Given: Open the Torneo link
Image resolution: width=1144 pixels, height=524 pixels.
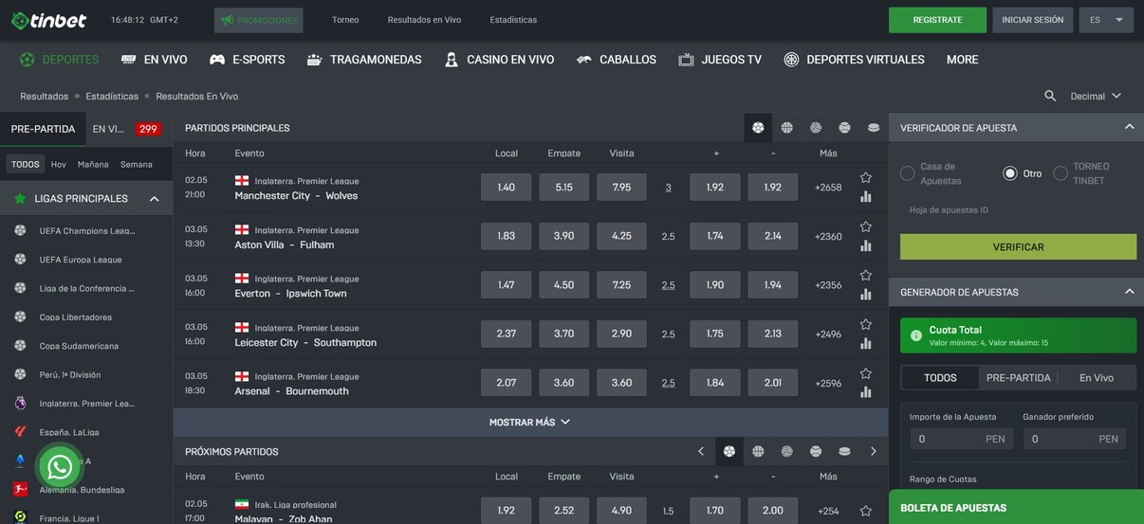Looking at the screenshot, I should [x=345, y=20].
